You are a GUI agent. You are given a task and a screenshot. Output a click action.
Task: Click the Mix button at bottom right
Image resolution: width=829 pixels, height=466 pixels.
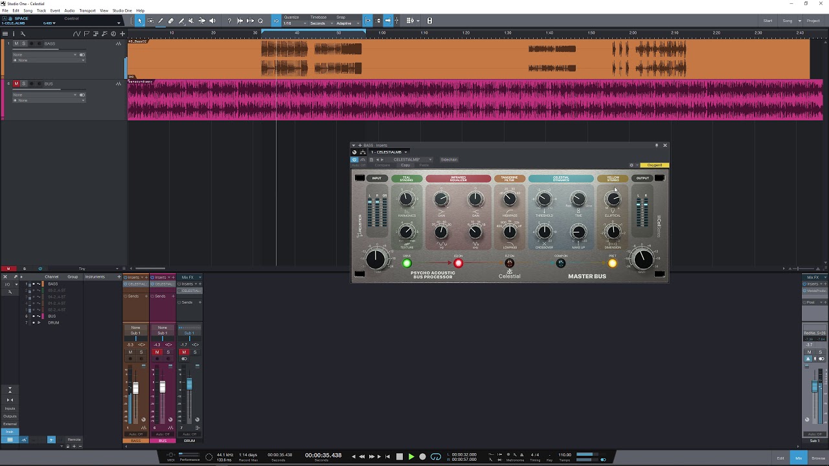coord(799,458)
